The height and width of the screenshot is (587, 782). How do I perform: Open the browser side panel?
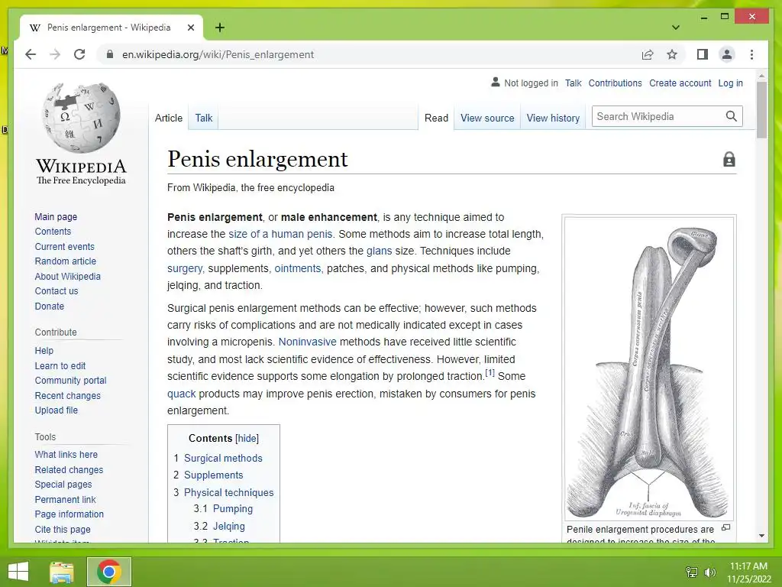pyautogui.click(x=703, y=54)
